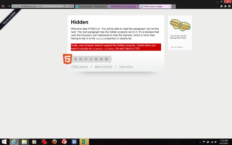Click the red 'Sadly, your browser' warning box
The width and height of the screenshot is (232, 145).
pos(116,47)
